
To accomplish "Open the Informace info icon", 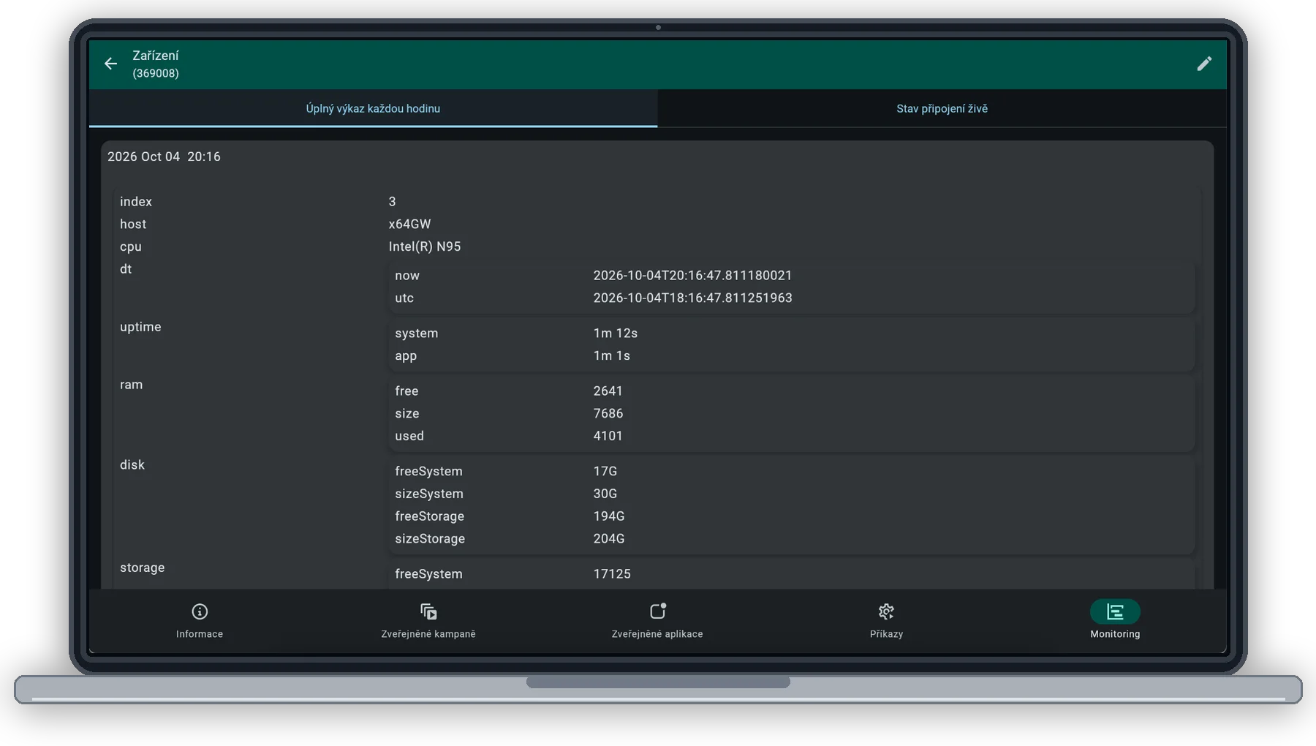I will pyautogui.click(x=200, y=611).
